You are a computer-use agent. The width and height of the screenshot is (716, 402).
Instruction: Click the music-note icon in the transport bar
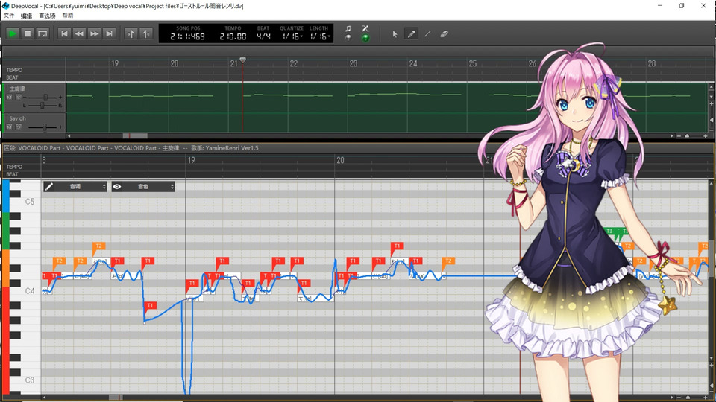click(x=348, y=28)
